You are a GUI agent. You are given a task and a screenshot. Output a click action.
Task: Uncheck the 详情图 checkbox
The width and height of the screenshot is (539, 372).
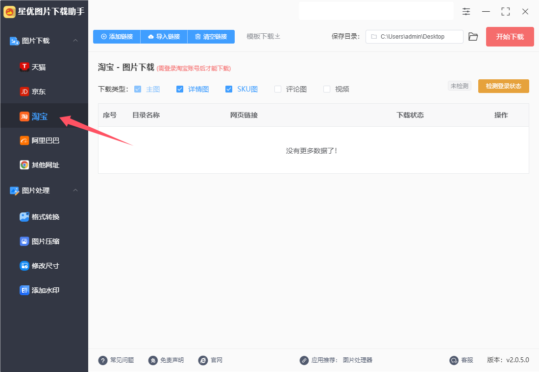pyautogui.click(x=179, y=89)
